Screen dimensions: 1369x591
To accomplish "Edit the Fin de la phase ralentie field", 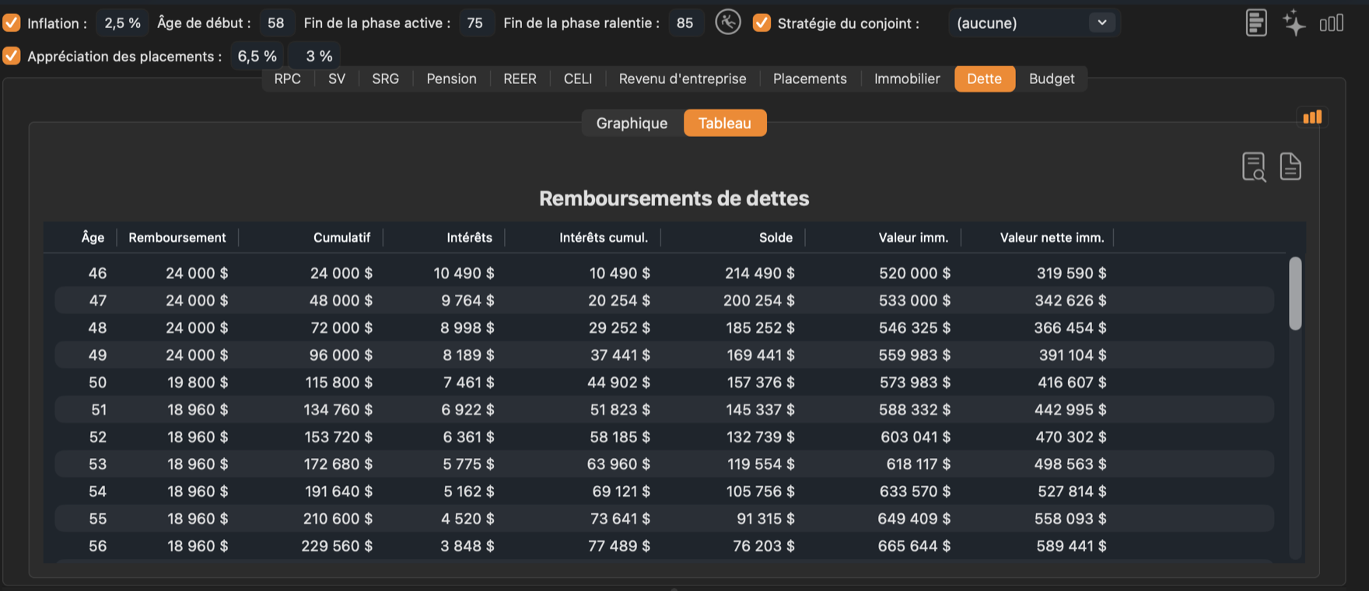I will [x=685, y=23].
